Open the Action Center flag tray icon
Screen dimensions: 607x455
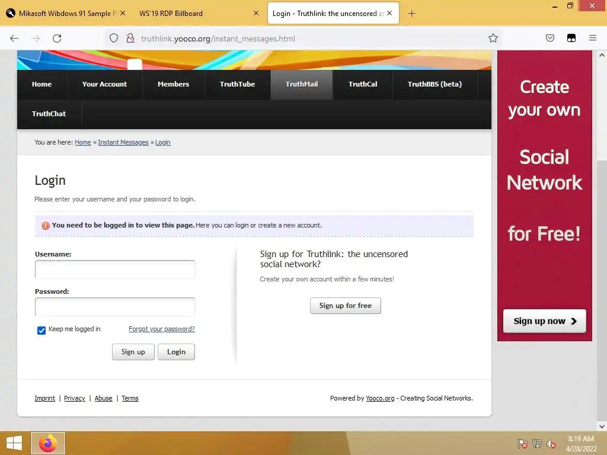(523, 444)
